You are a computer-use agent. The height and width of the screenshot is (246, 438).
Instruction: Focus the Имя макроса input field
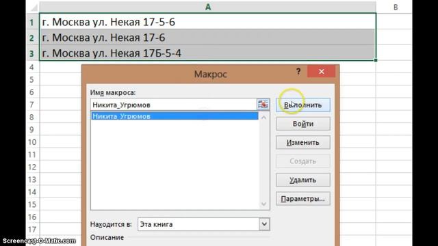pyautogui.click(x=173, y=105)
